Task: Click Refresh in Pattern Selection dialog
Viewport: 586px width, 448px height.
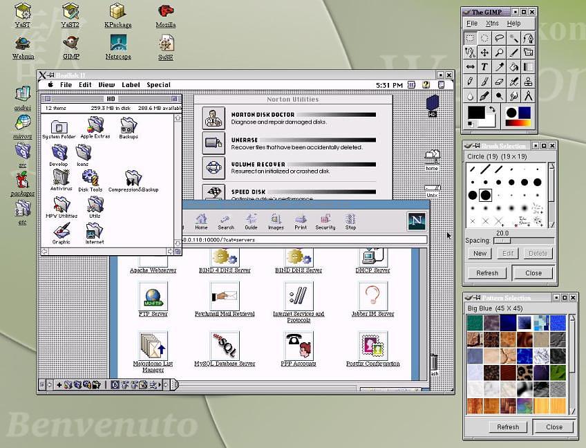Action: coord(508,427)
